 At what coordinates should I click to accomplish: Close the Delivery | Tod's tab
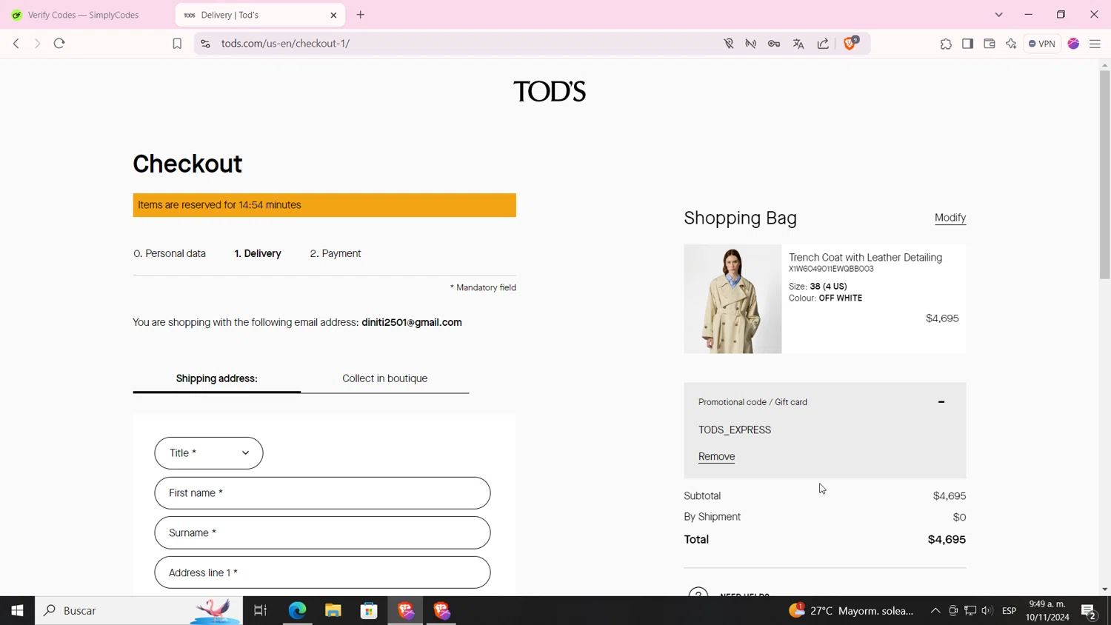[333, 15]
